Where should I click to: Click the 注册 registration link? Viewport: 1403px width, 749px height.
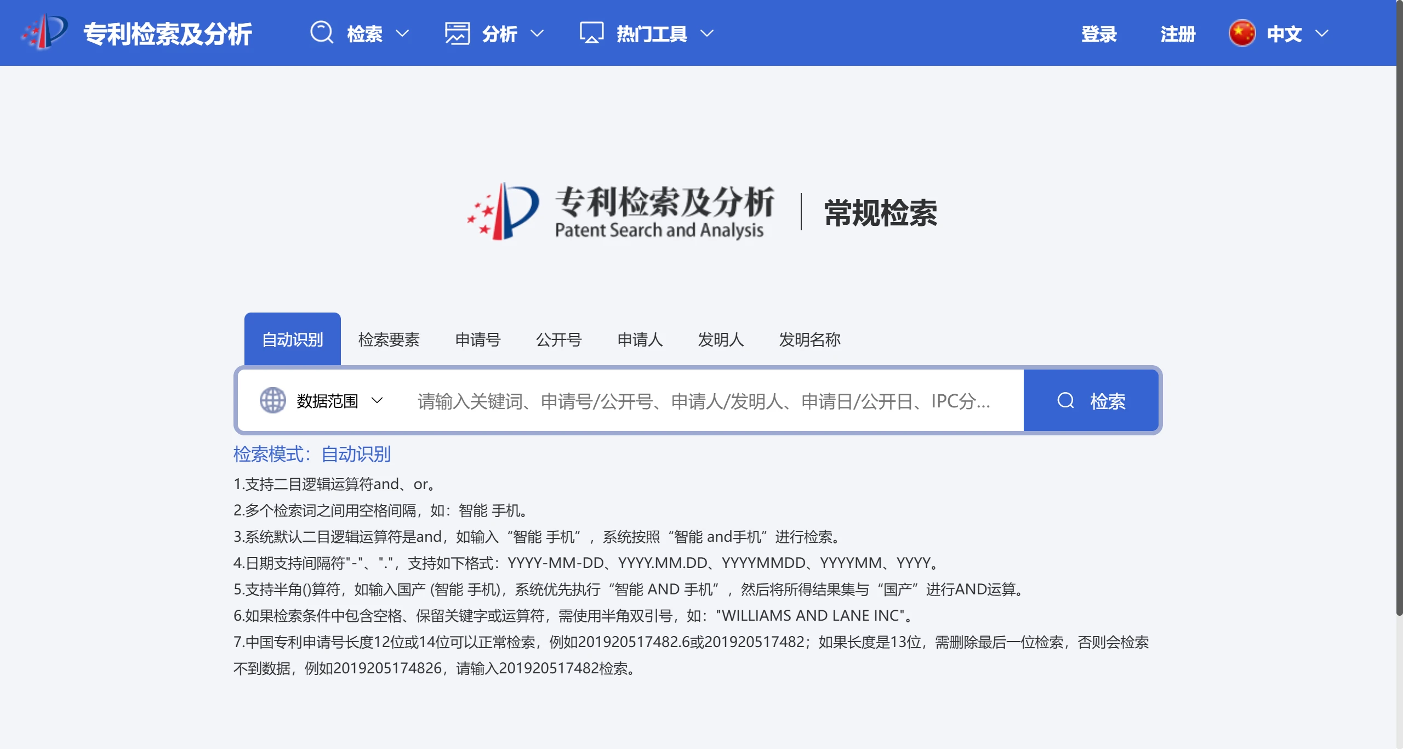tap(1177, 33)
